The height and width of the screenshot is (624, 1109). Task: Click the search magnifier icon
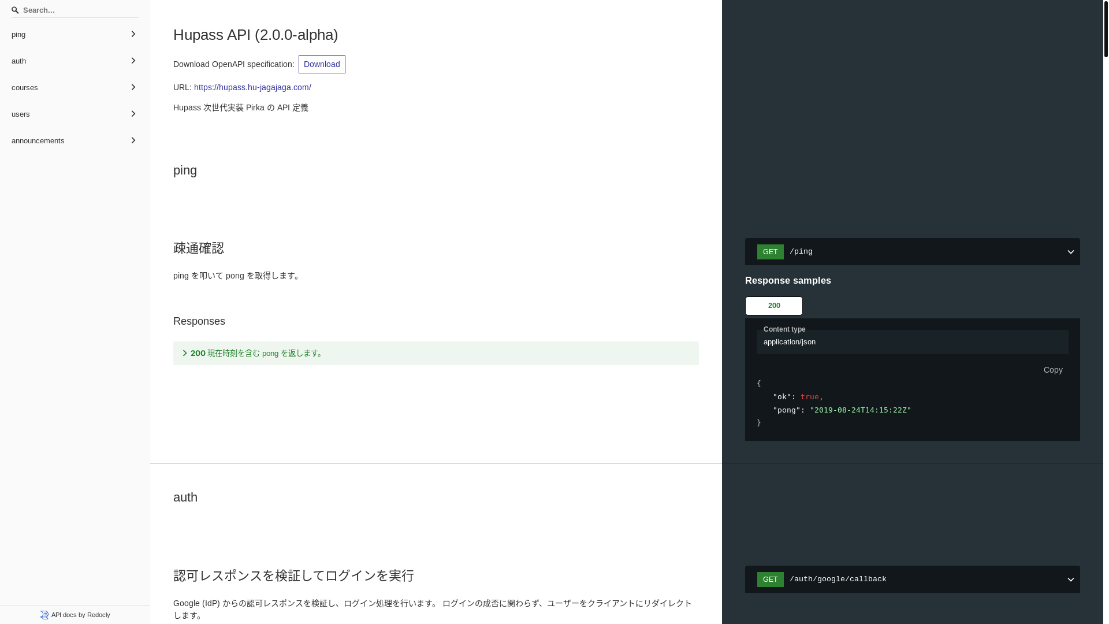coord(15,10)
